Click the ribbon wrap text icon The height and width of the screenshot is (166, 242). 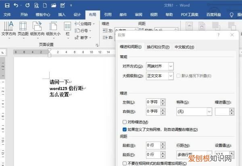[202, 26]
